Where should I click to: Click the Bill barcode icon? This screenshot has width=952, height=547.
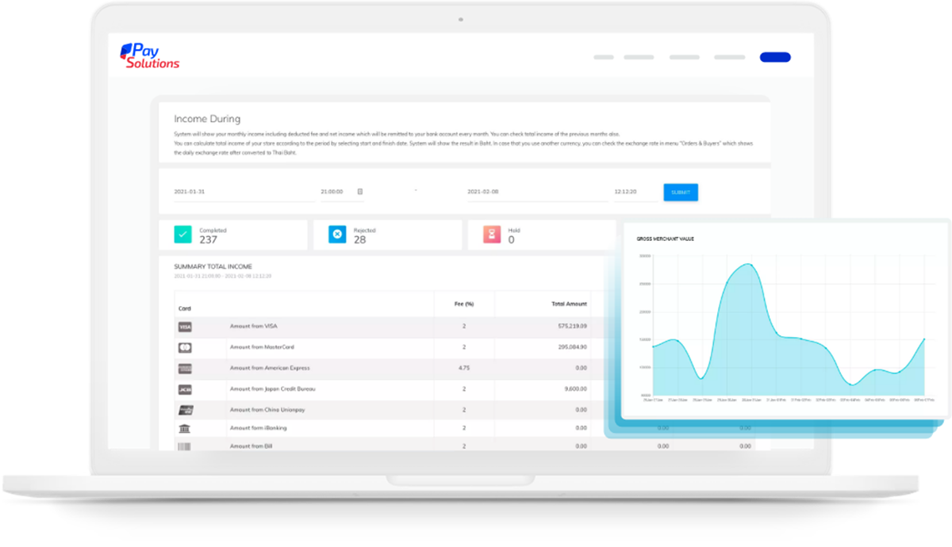coord(185,446)
